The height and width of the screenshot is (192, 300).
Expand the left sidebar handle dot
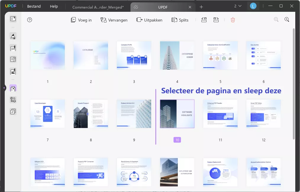4,88
